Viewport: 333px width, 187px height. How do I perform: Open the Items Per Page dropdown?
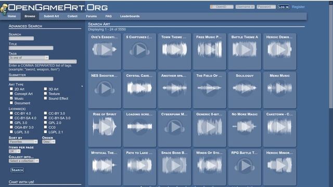point(15,151)
